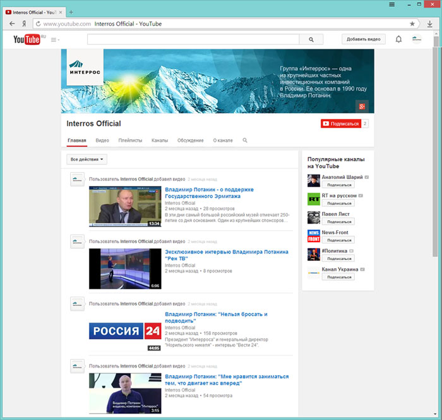Click the Анатолий Шарий channel avatar
Screen dimensions: 442x420
point(313,181)
